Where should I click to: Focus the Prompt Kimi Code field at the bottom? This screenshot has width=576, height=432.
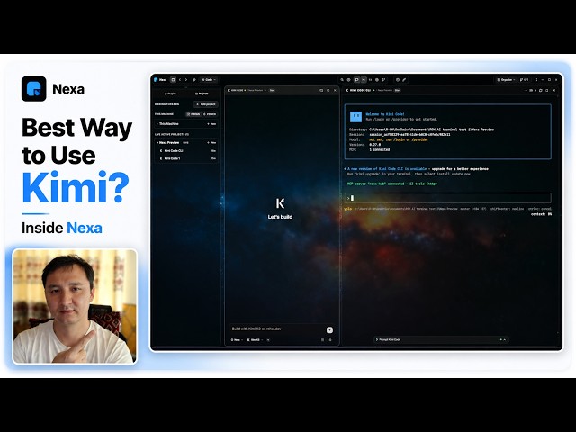441,340
